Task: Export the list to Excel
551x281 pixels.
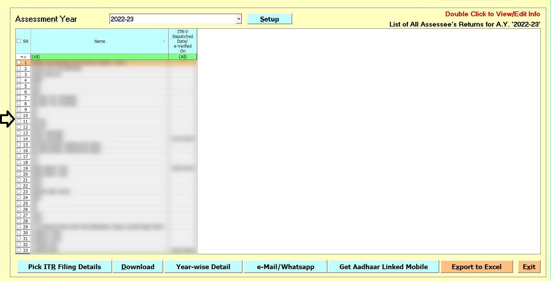Action: tap(476, 267)
